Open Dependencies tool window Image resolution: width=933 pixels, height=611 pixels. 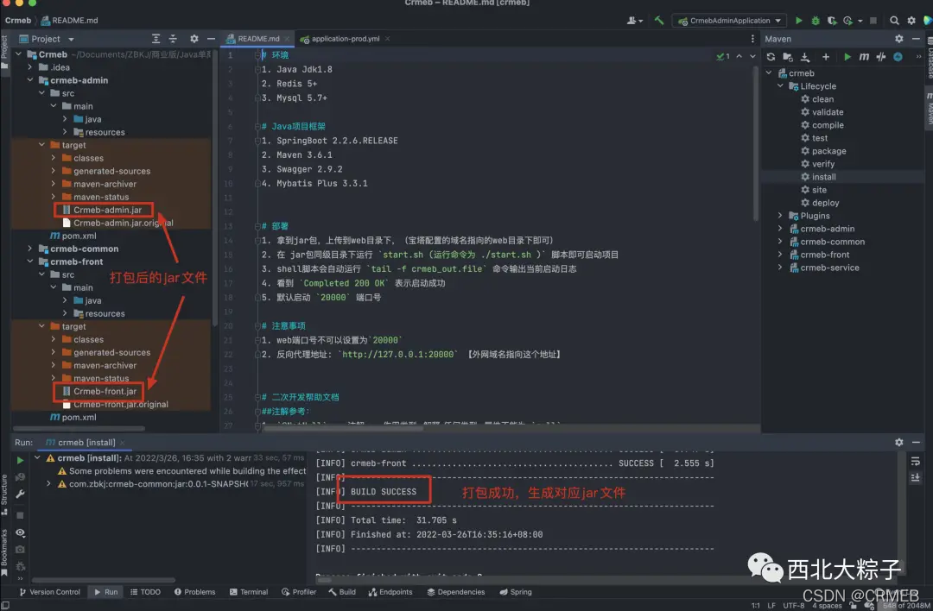click(x=456, y=592)
